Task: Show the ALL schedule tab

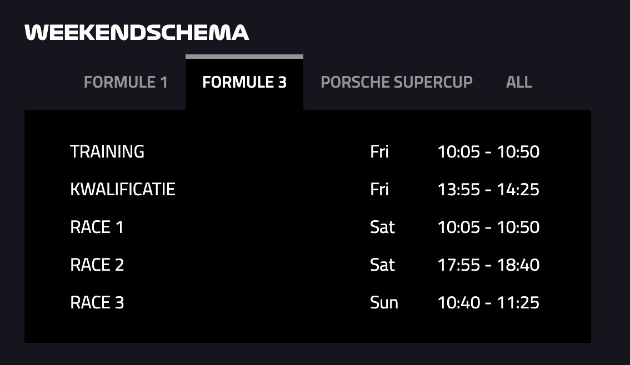Action: click(519, 82)
